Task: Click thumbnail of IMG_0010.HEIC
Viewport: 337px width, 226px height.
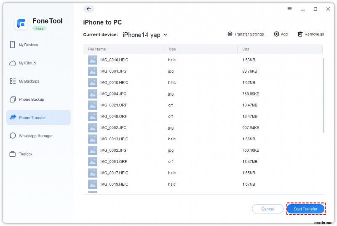Action: click(x=93, y=83)
